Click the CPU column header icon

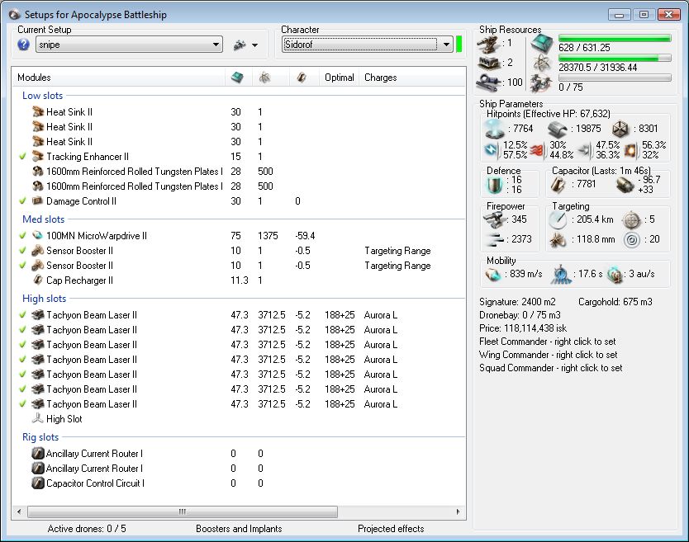pyautogui.click(x=237, y=78)
